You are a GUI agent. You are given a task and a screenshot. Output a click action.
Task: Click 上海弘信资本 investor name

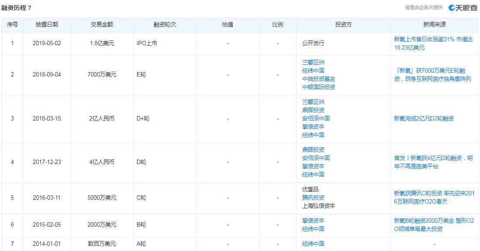[x=319, y=206]
